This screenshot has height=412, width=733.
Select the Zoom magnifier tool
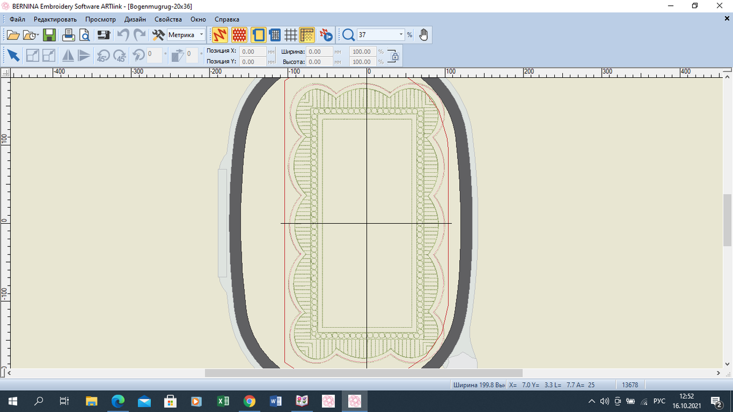[349, 35]
